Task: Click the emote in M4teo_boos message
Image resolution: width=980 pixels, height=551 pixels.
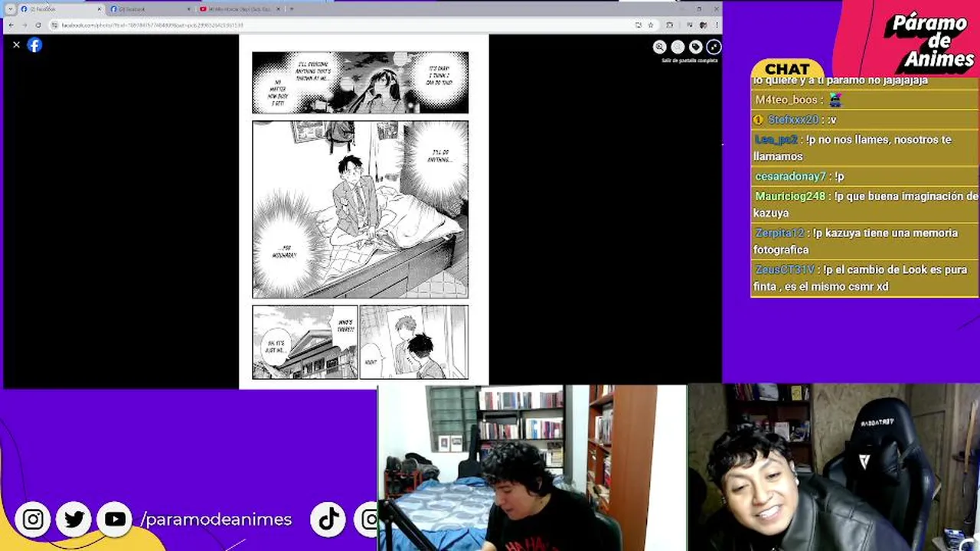Action: pyautogui.click(x=835, y=100)
